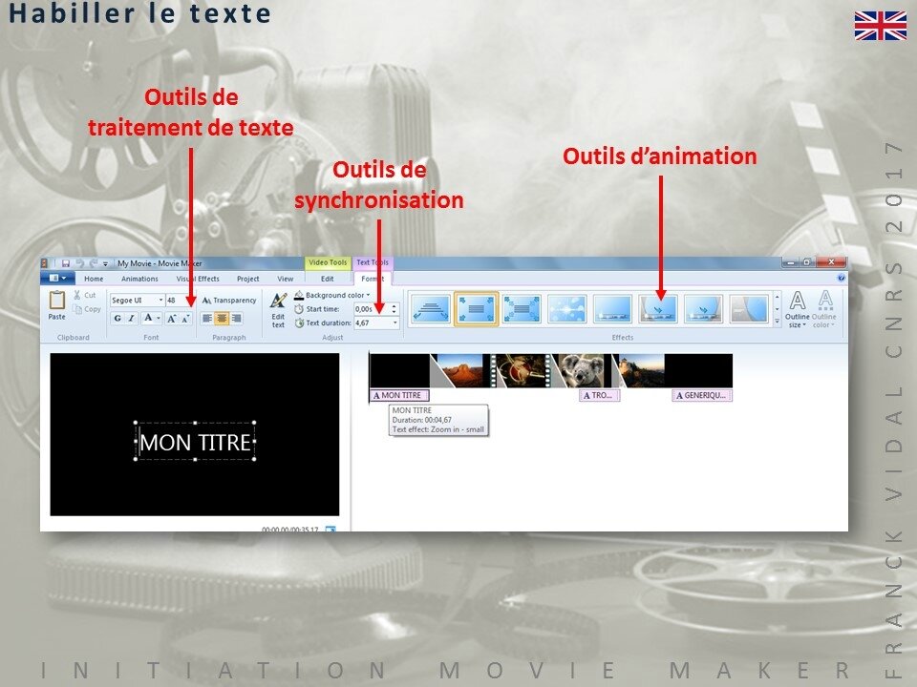
Task: Click the fullscreen preview icon
Action: click(x=331, y=530)
